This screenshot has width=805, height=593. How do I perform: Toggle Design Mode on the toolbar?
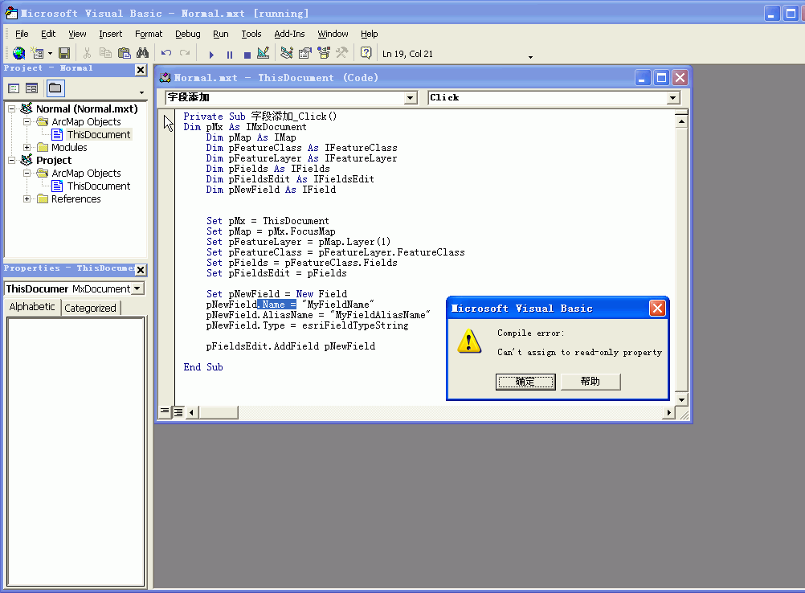pos(263,53)
